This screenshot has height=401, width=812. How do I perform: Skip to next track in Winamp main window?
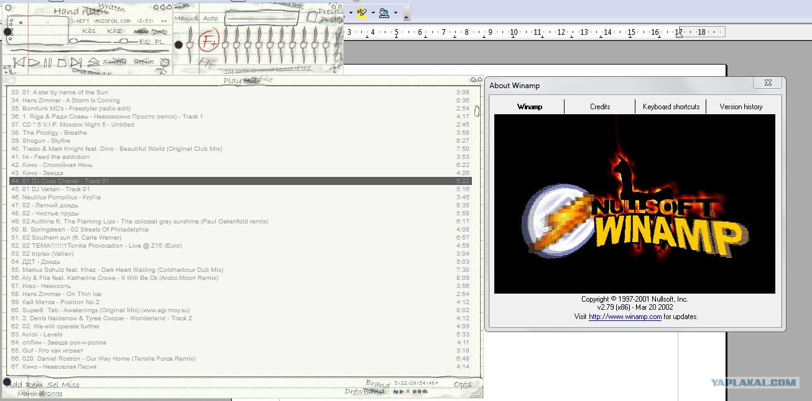(x=76, y=62)
